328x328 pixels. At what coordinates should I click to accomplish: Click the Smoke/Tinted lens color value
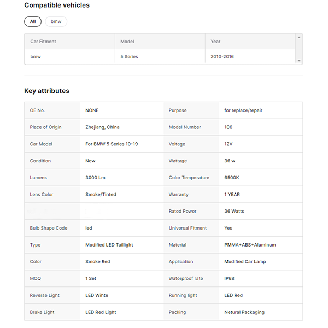click(x=101, y=195)
